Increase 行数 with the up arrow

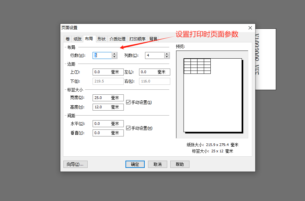click(114, 54)
